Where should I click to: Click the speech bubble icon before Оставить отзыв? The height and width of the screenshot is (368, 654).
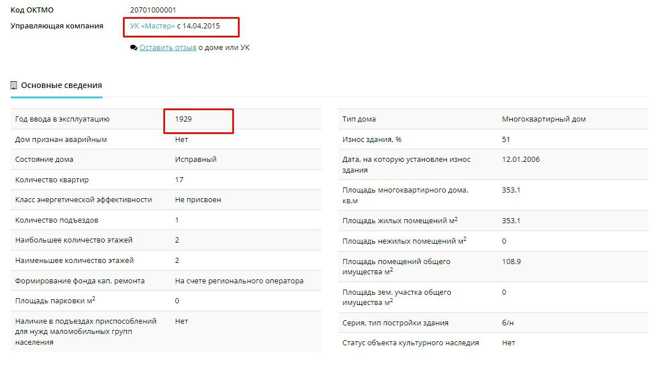coord(133,48)
